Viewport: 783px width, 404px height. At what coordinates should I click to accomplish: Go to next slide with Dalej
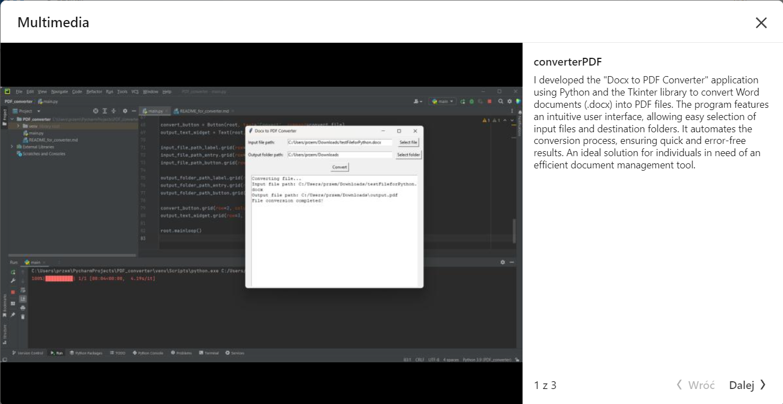pos(747,385)
